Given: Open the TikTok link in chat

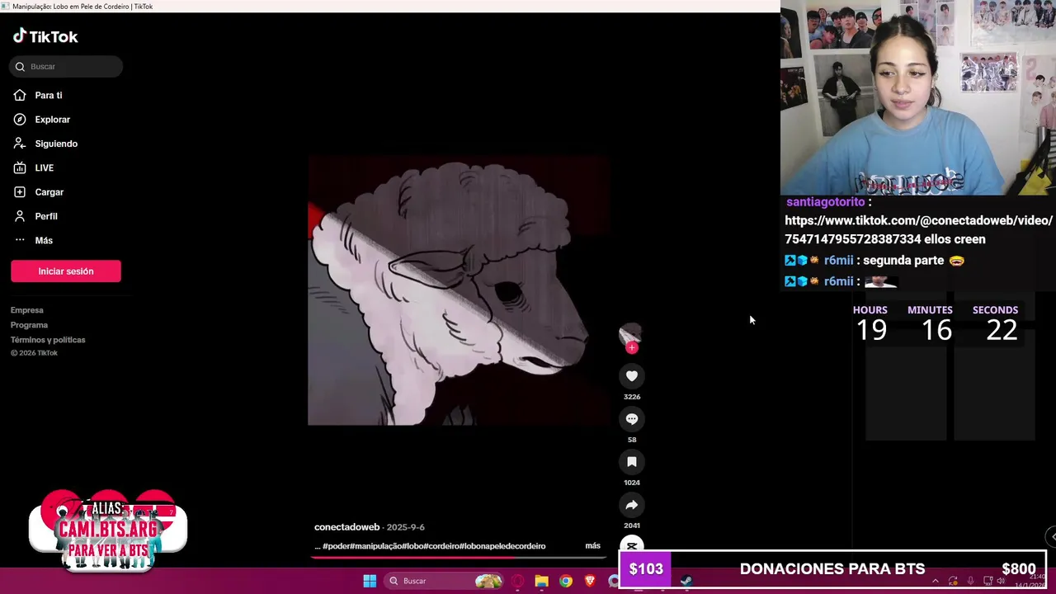Looking at the screenshot, I should [x=918, y=230].
